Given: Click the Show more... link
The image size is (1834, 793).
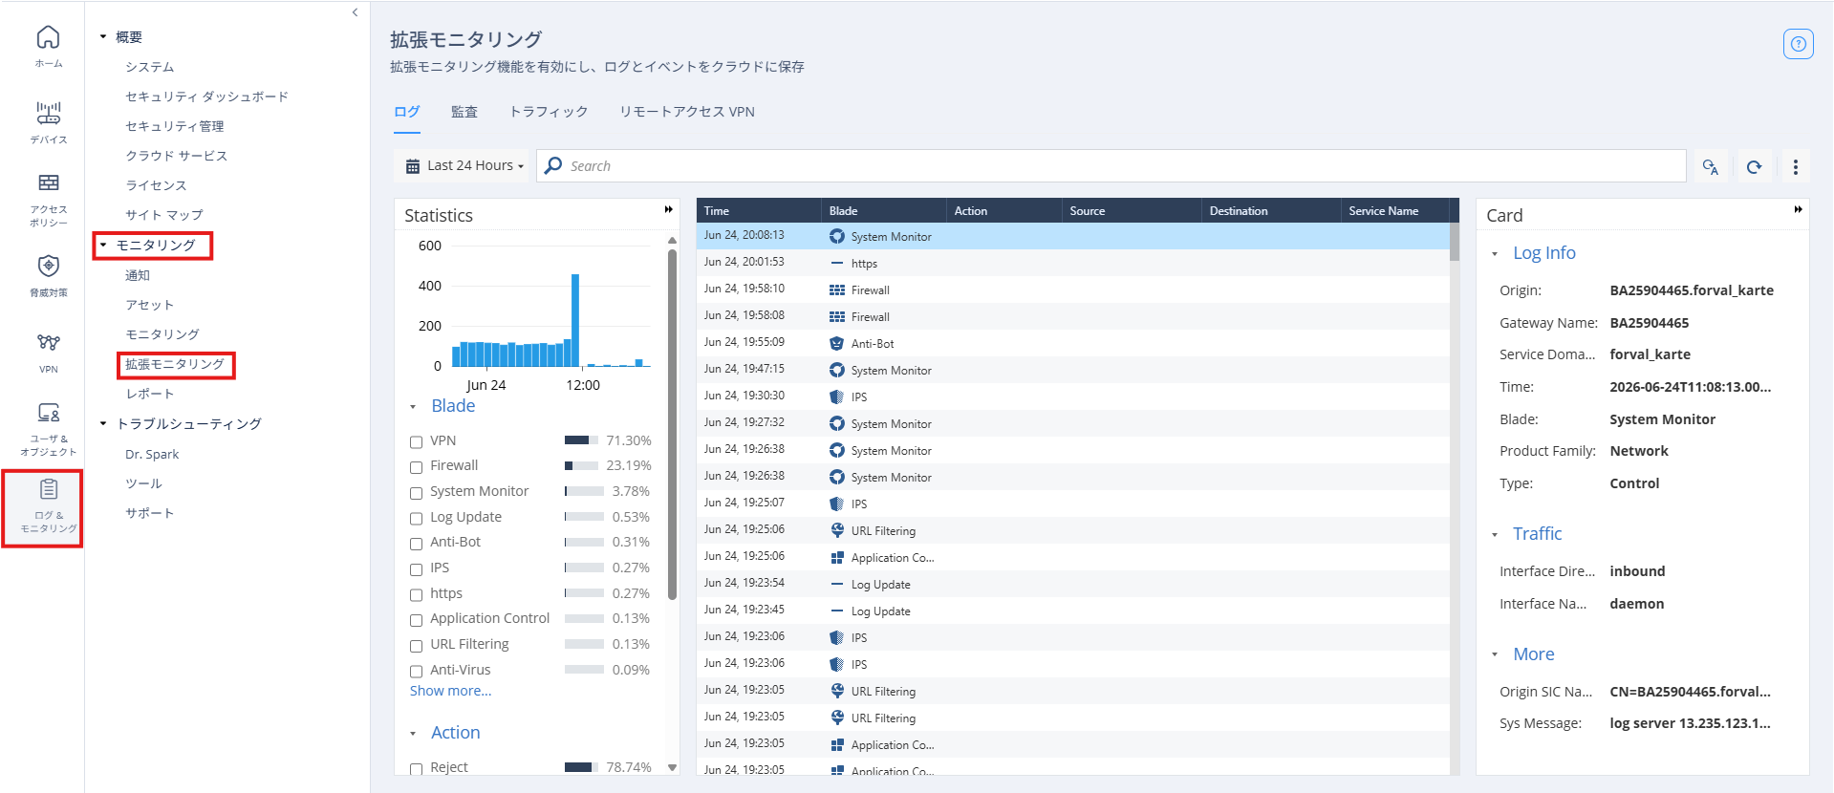Looking at the screenshot, I should [451, 691].
